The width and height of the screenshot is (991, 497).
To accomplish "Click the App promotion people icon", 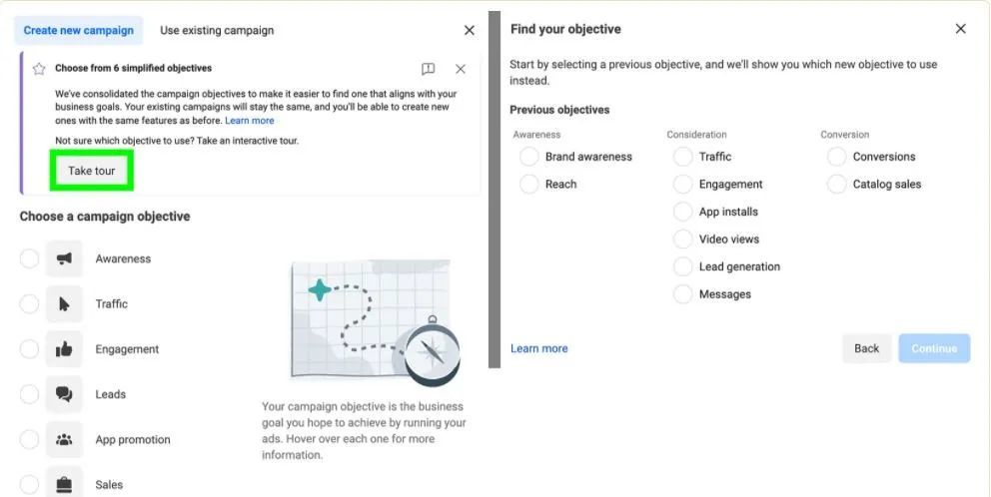I will tap(64, 439).
